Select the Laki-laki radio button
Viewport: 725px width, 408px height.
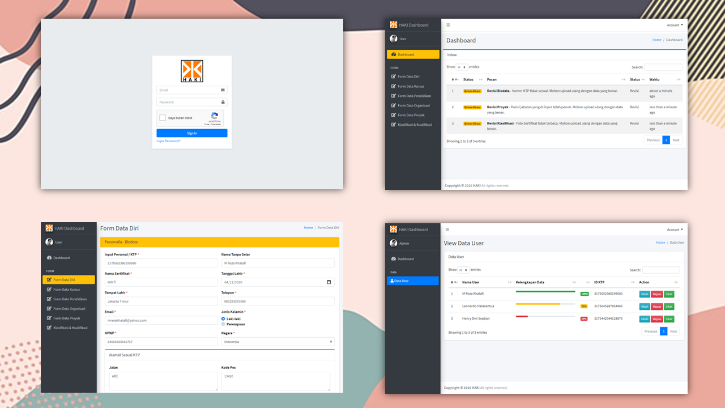pos(223,319)
